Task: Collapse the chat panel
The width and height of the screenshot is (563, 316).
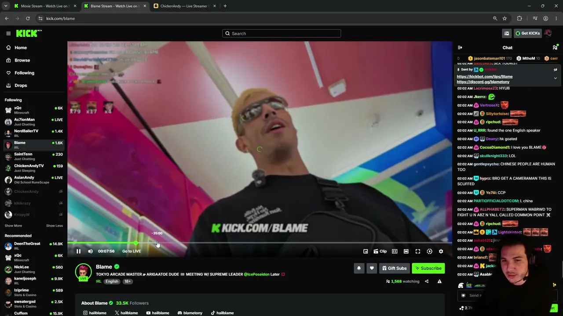Action: click(x=460, y=47)
